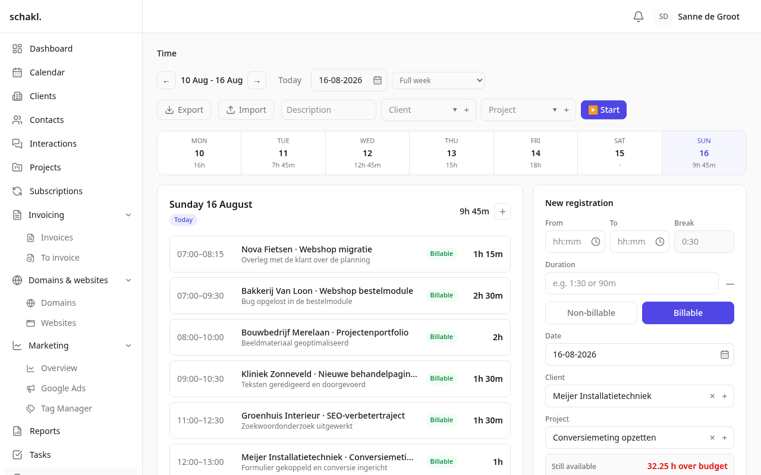Click the Sanne de Groot user name

pyautogui.click(x=709, y=17)
